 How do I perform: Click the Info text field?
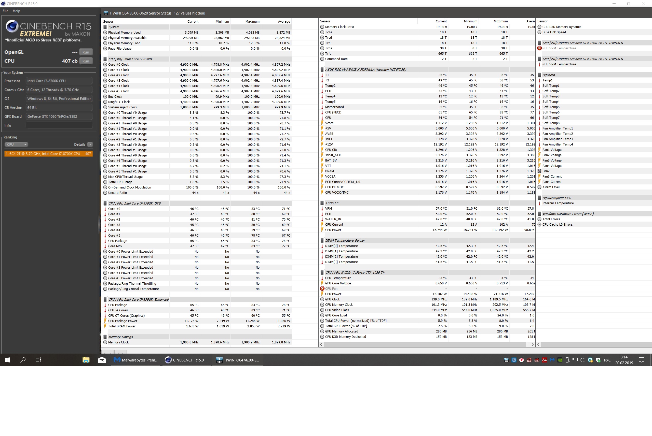click(59, 125)
